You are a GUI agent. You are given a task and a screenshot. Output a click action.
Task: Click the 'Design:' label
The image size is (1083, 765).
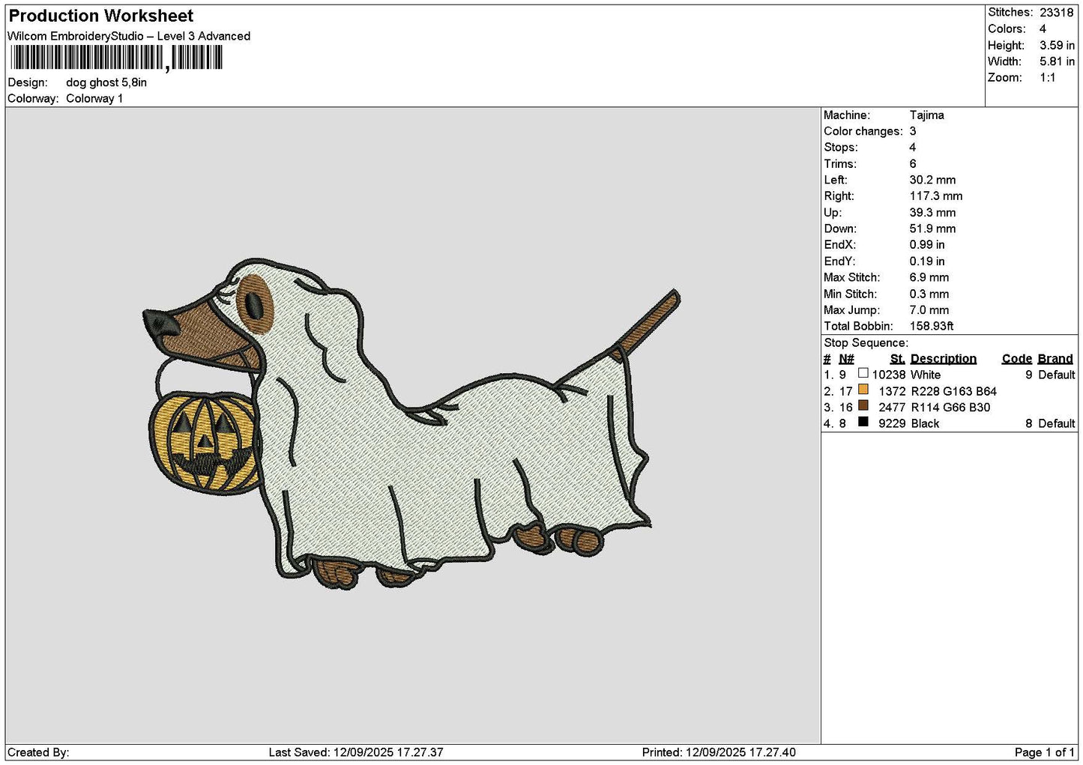tap(28, 82)
